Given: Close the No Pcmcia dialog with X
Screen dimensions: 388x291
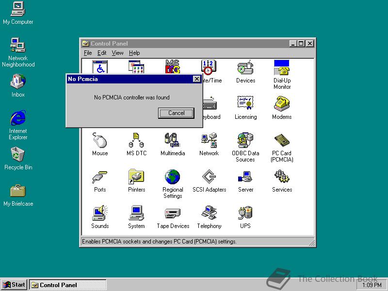Looking at the screenshot, I should click(196, 79).
